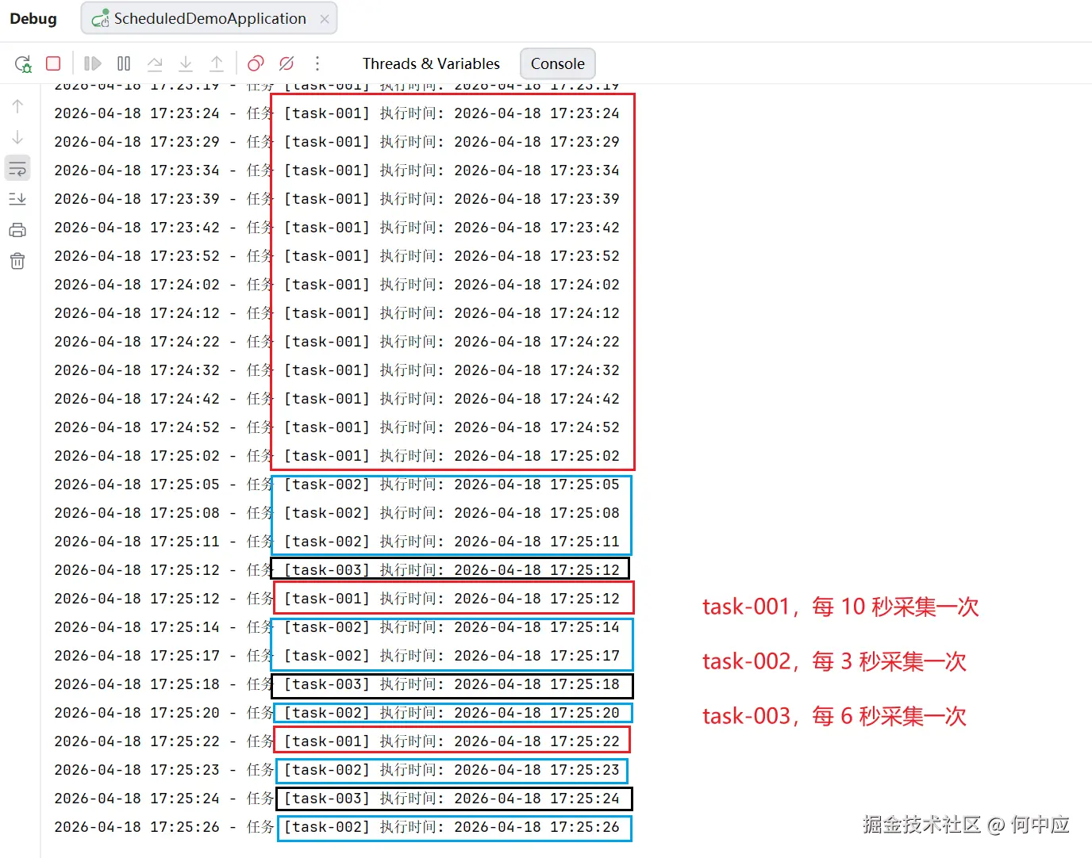The width and height of the screenshot is (1092, 858).
Task: View breakpoints icon
Action: pyautogui.click(x=256, y=63)
